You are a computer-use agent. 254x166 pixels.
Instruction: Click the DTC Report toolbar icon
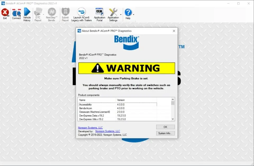click(38, 12)
